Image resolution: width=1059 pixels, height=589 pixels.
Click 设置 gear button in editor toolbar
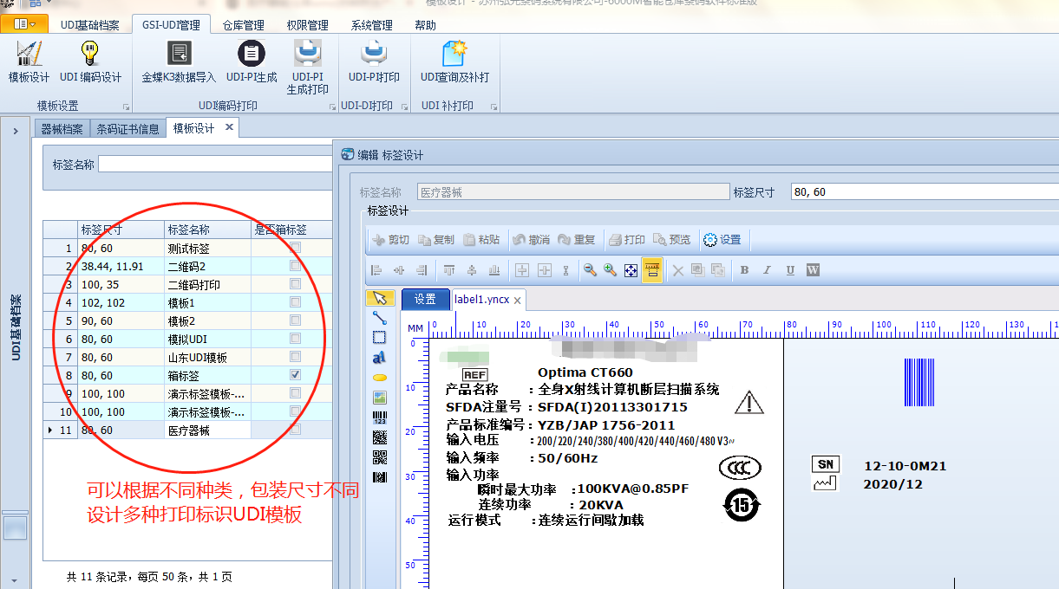click(x=722, y=240)
